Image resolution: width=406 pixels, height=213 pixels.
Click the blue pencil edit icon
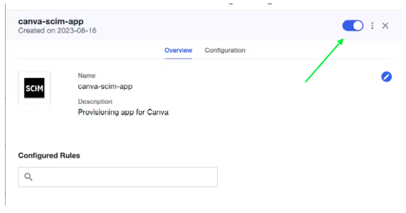(387, 77)
